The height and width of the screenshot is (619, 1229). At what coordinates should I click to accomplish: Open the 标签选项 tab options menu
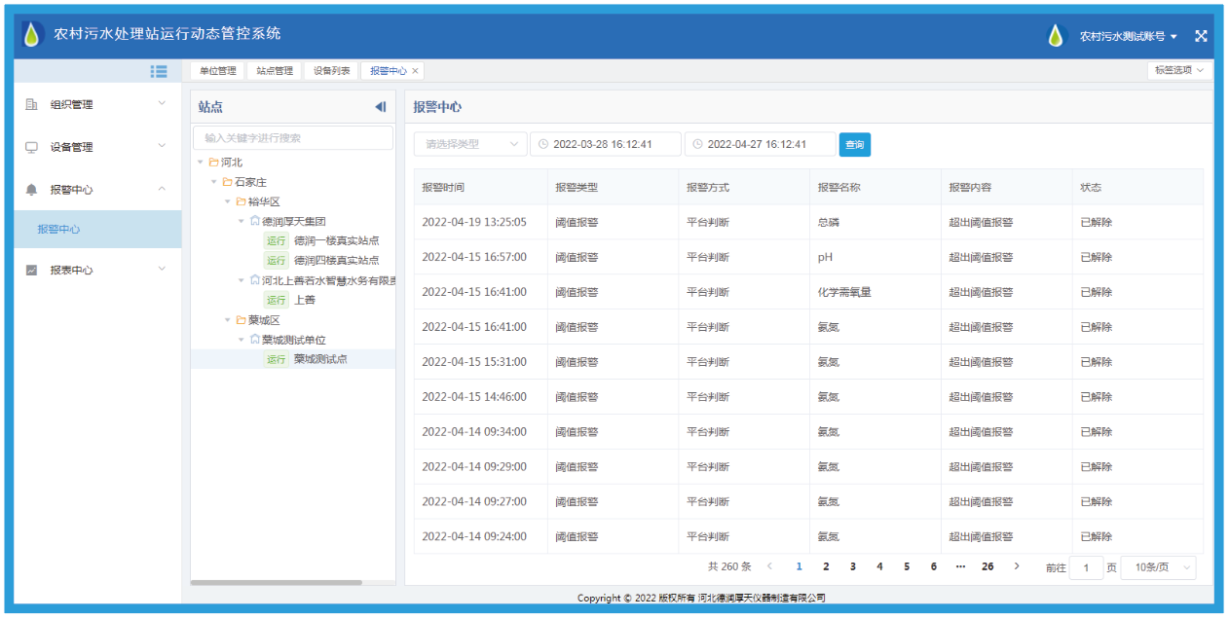[x=1179, y=70]
